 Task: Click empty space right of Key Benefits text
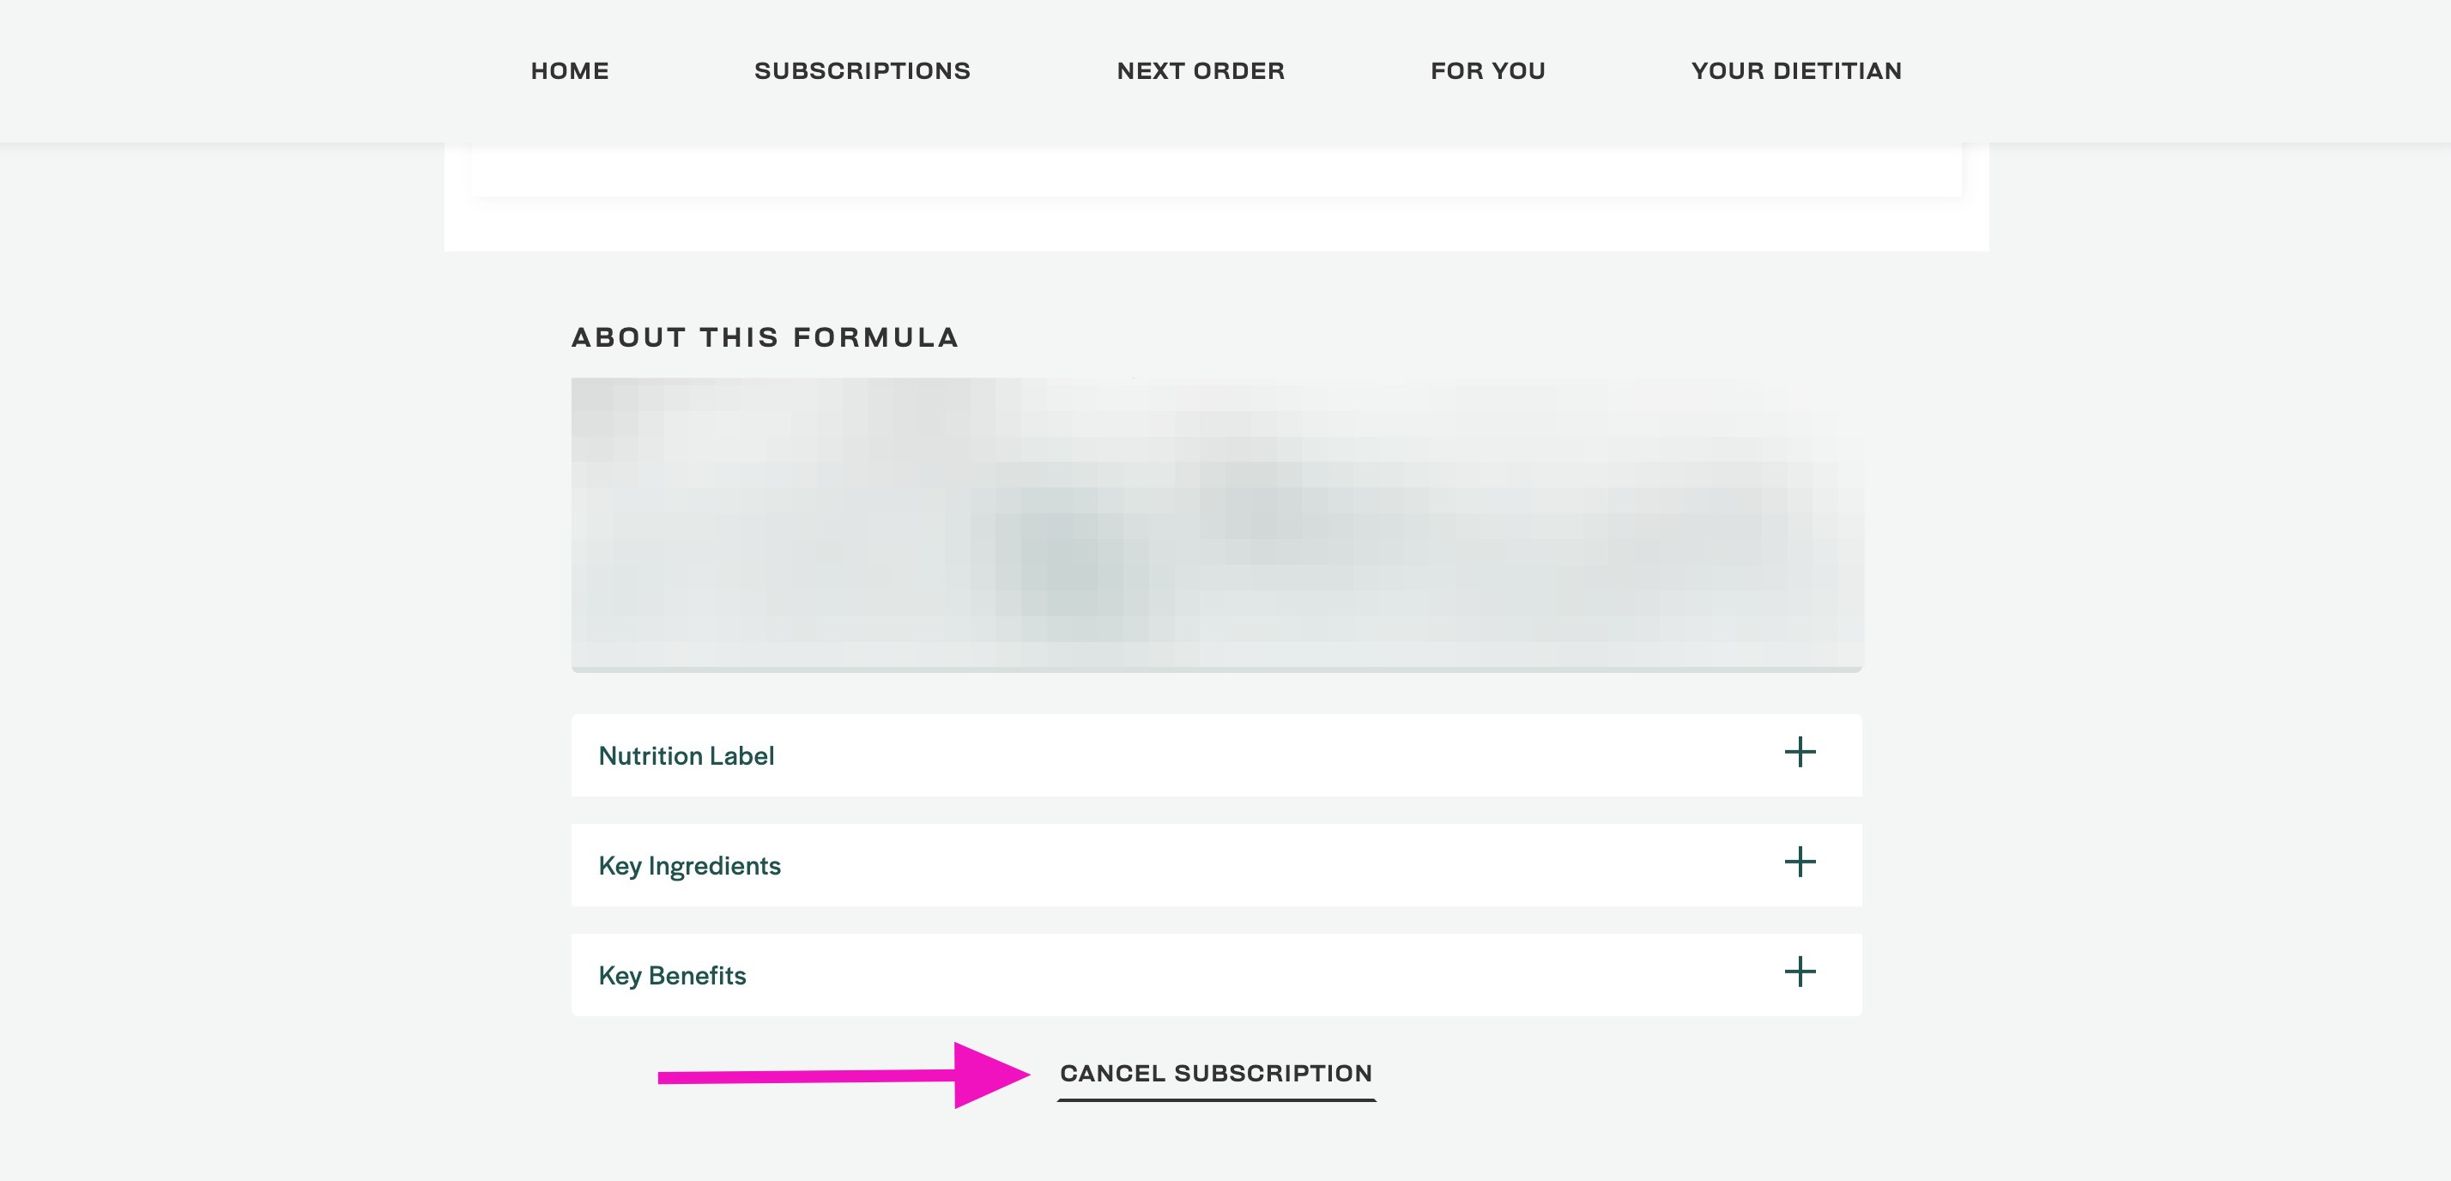tap(1266, 976)
